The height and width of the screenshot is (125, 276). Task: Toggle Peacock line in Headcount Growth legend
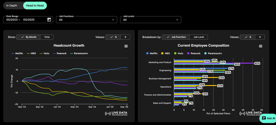click(x=59, y=53)
